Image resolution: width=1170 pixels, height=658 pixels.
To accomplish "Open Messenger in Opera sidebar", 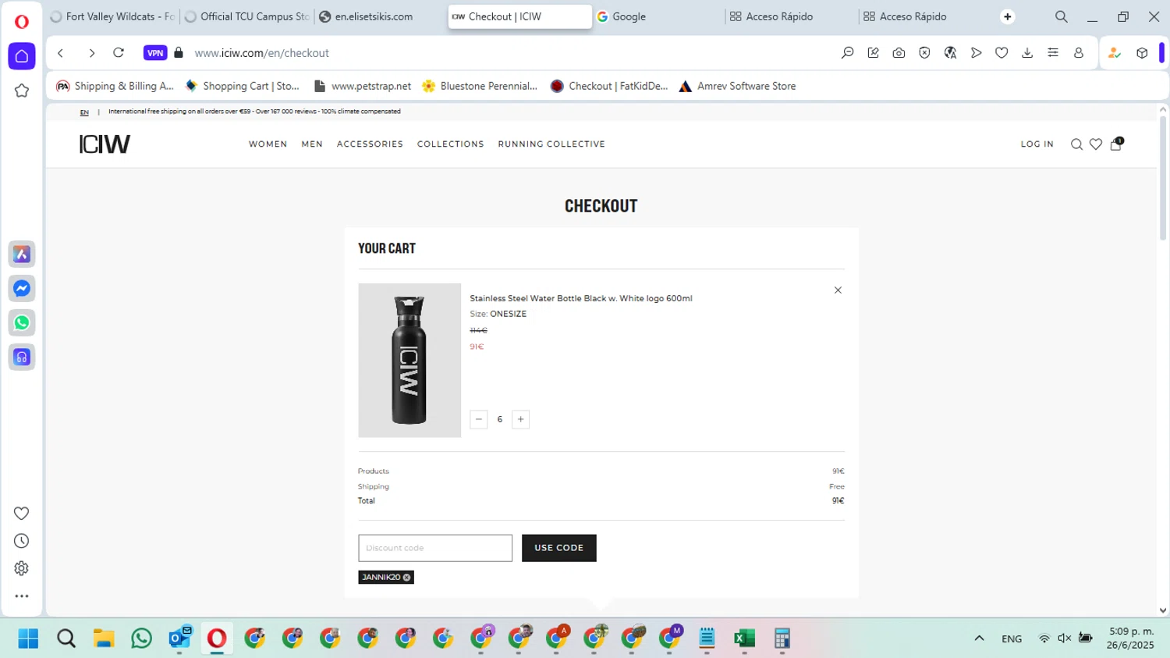I will (x=22, y=289).
